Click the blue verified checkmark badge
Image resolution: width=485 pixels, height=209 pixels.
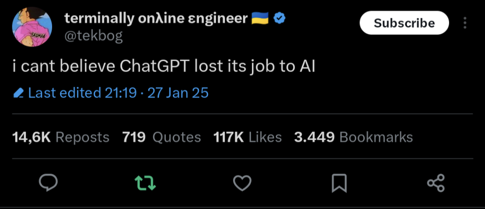pos(279,19)
